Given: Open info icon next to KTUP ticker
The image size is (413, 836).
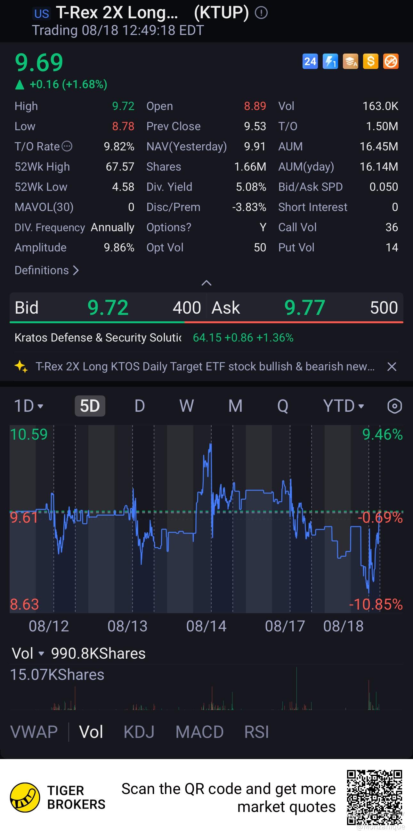Looking at the screenshot, I should (x=261, y=13).
